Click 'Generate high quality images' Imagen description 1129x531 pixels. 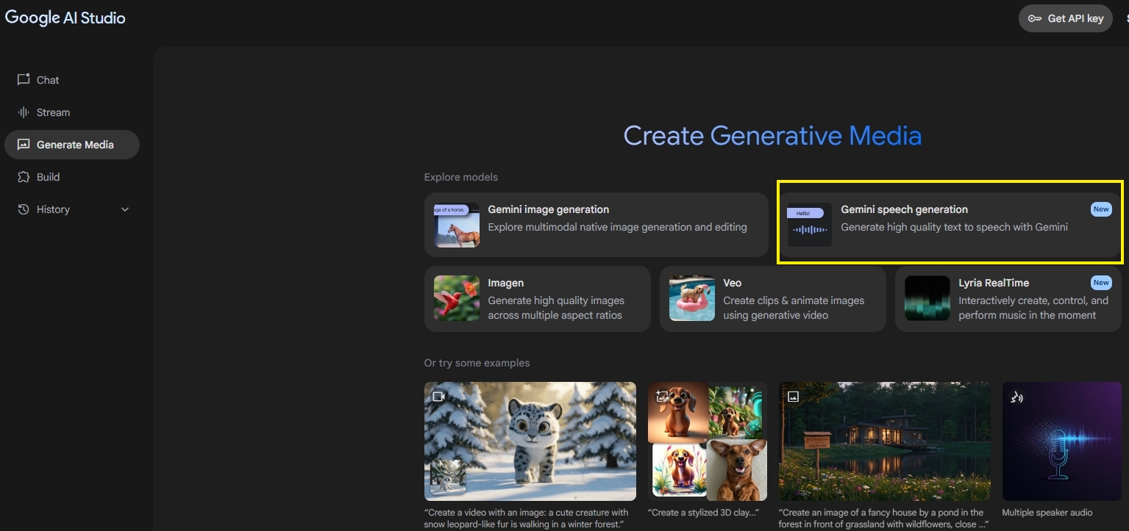pos(556,308)
